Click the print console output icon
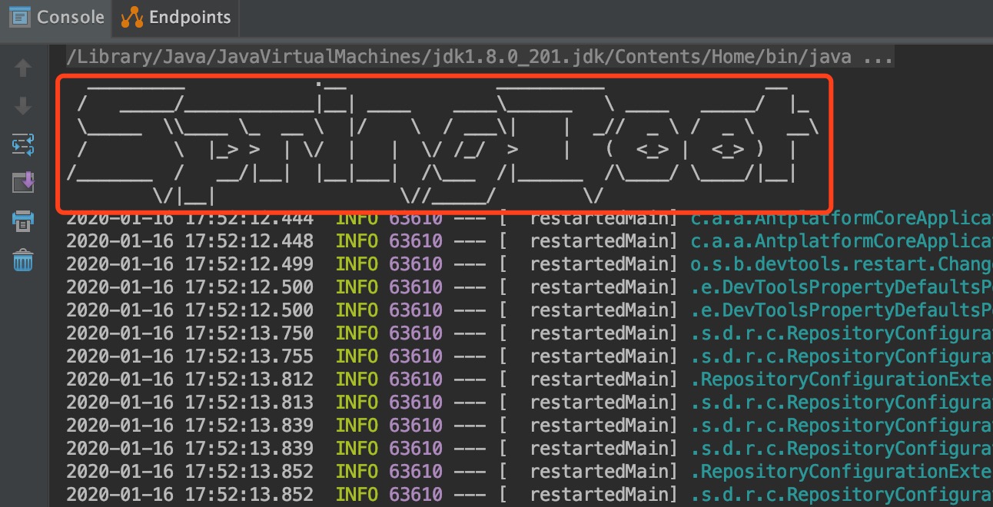 (x=23, y=222)
